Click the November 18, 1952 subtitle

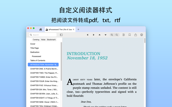click(x=87, y=58)
